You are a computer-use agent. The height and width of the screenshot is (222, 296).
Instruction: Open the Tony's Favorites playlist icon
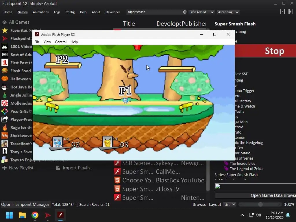click(x=5, y=152)
